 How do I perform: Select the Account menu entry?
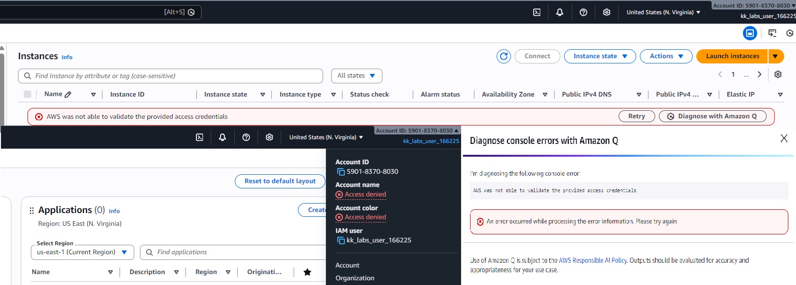tap(347, 266)
